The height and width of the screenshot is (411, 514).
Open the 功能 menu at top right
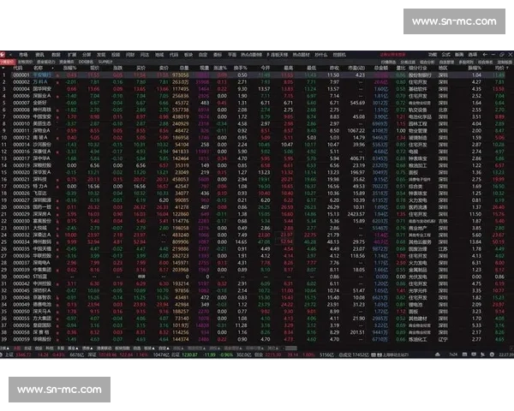point(433,55)
